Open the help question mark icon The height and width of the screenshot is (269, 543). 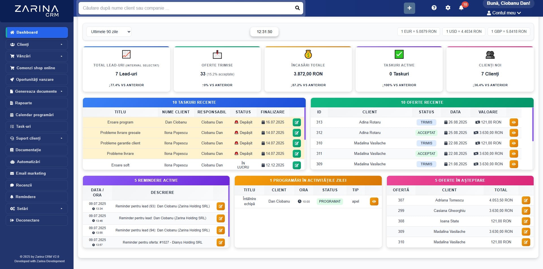pyautogui.click(x=434, y=8)
